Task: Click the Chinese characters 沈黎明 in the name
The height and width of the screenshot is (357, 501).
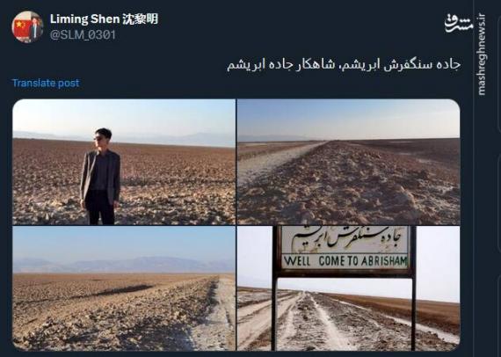Action: coord(141,18)
